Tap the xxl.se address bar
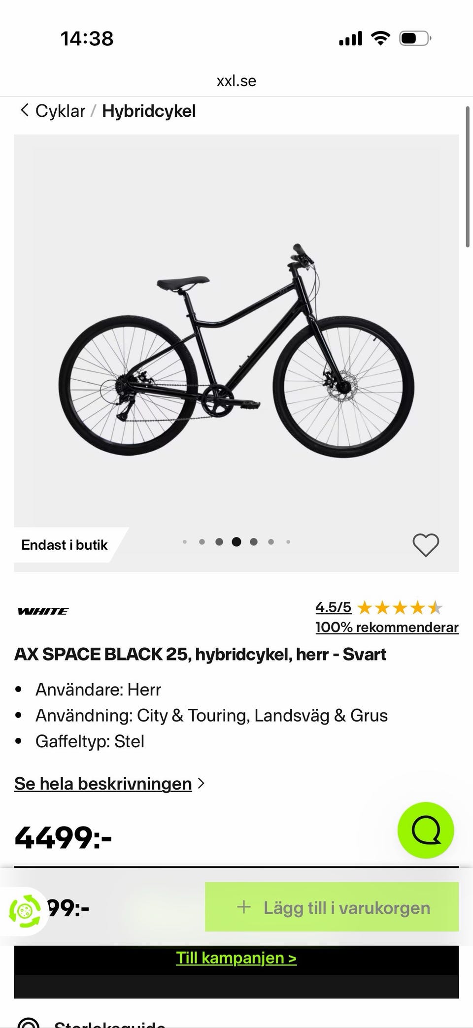The image size is (473, 1028). [x=236, y=81]
